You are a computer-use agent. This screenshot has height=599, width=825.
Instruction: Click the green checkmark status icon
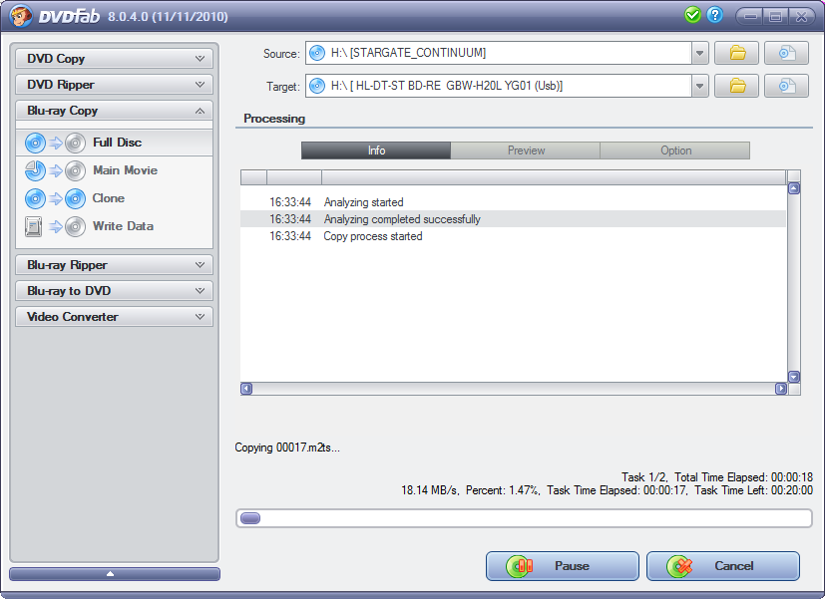(692, 15)
